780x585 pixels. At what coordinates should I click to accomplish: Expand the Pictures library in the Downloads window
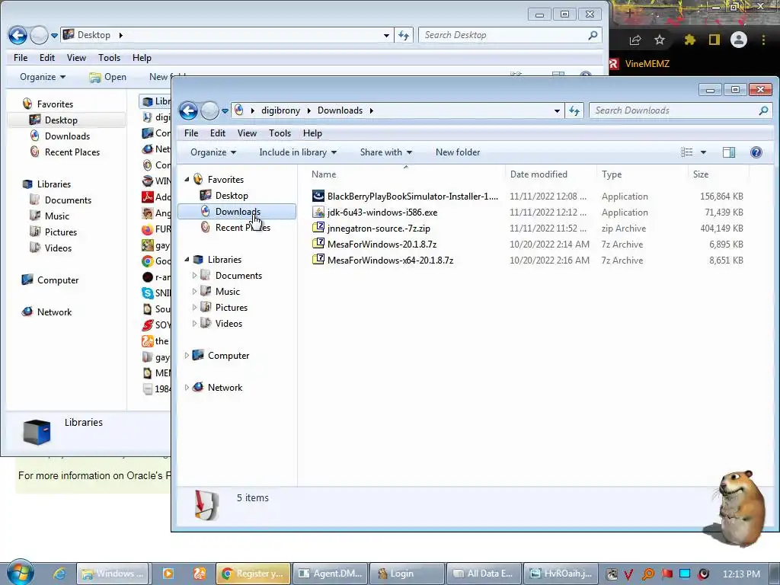coord(194,307)
